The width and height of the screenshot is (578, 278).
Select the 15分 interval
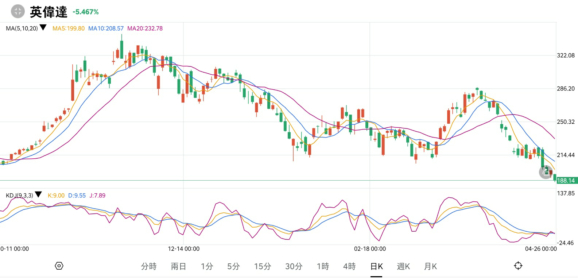click(263, 267)
